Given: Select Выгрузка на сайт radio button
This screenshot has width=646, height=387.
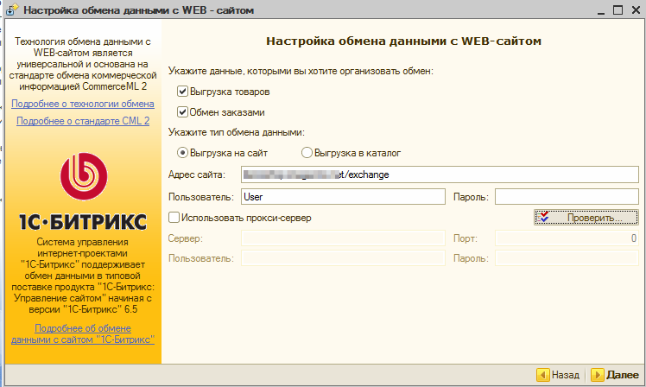Looking at the screenshot, I should pos(182,153).
